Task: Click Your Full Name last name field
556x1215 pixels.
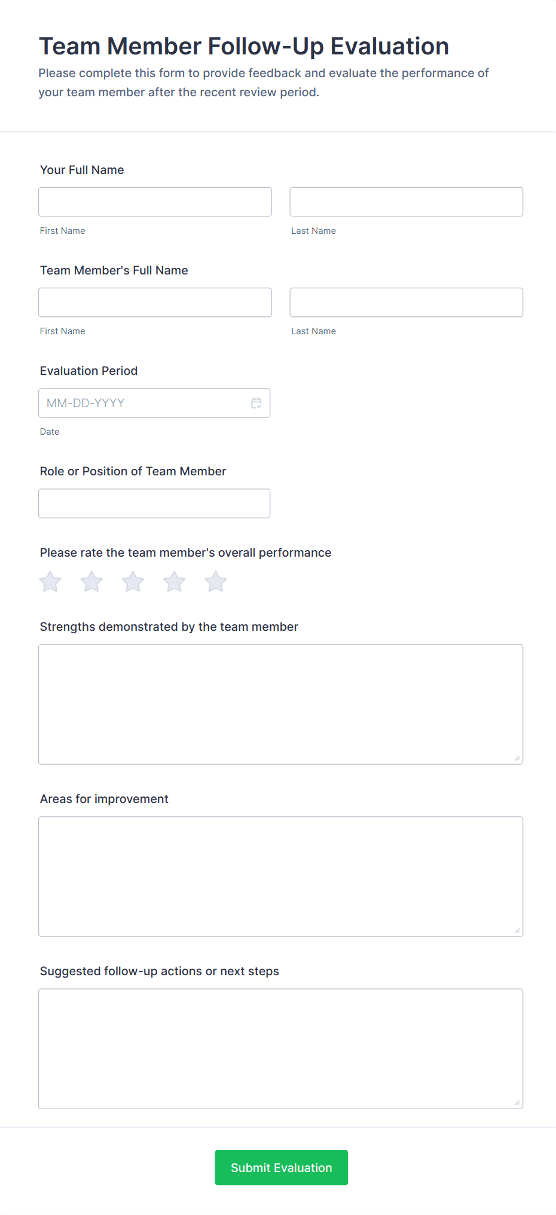Action: [x=406, y=202]
